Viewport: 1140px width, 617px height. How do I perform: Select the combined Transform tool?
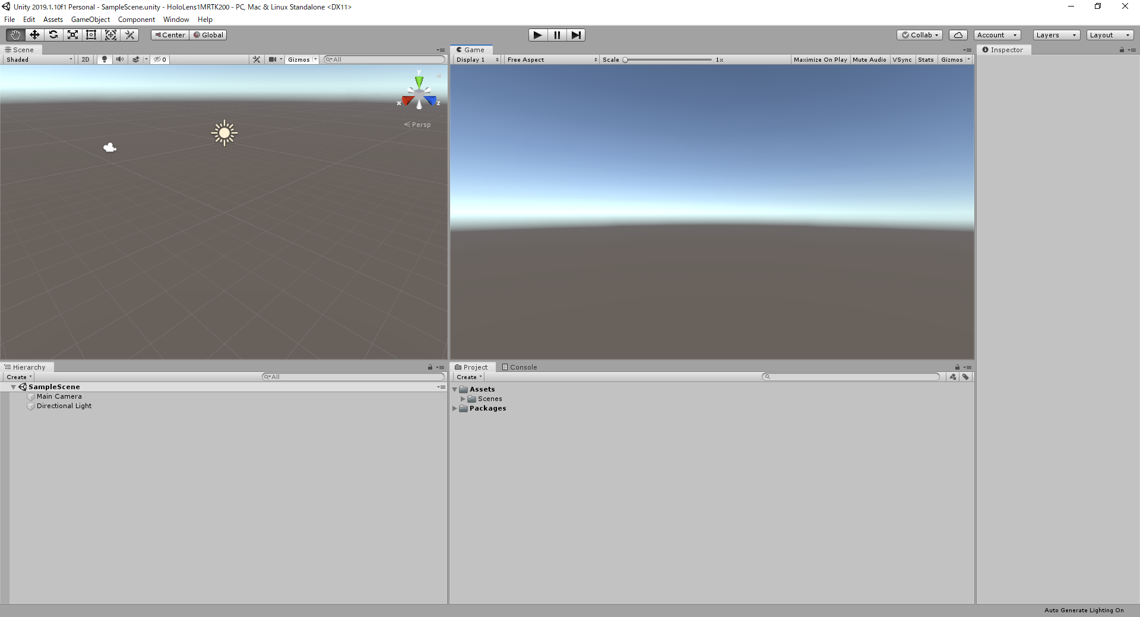[x=110, y=35]
